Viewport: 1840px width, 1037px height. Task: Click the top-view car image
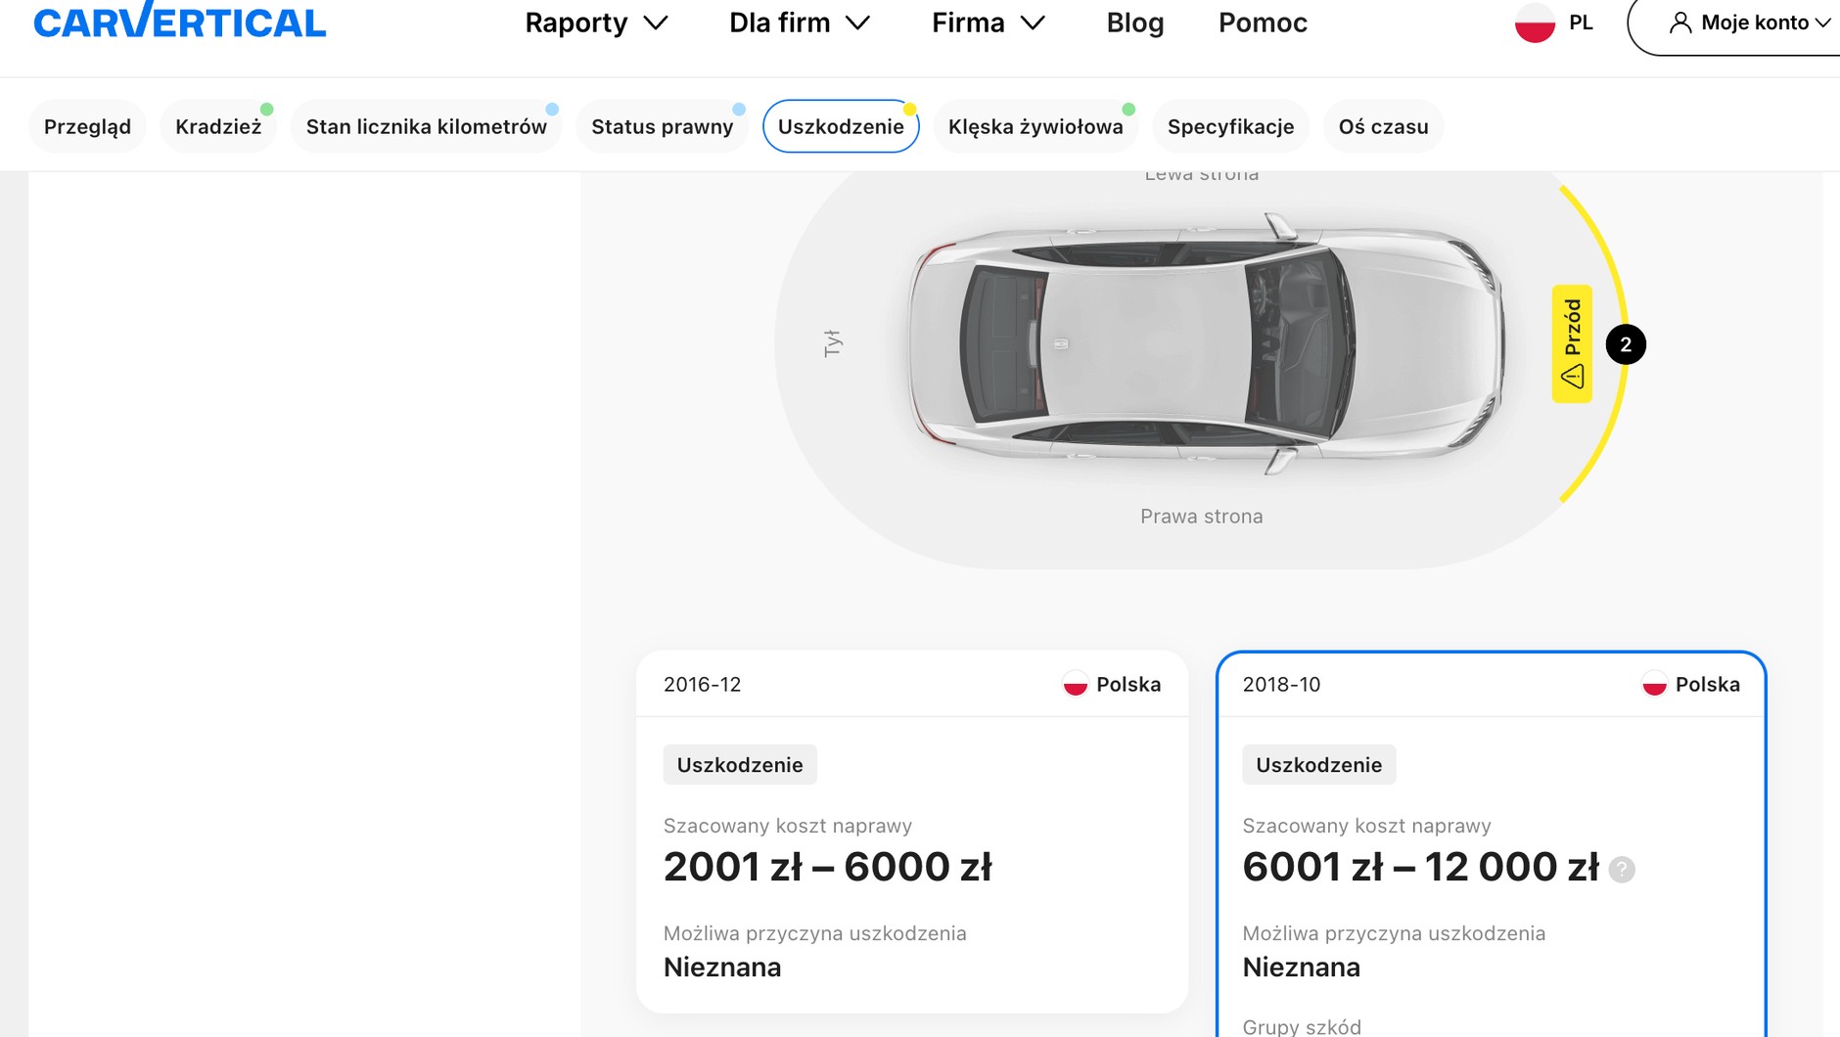point(1206,343)
